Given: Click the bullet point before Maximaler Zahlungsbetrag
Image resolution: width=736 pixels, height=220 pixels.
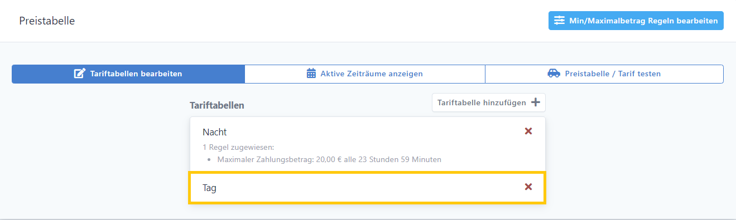Looking at the screenshot, I should [208, 160].
